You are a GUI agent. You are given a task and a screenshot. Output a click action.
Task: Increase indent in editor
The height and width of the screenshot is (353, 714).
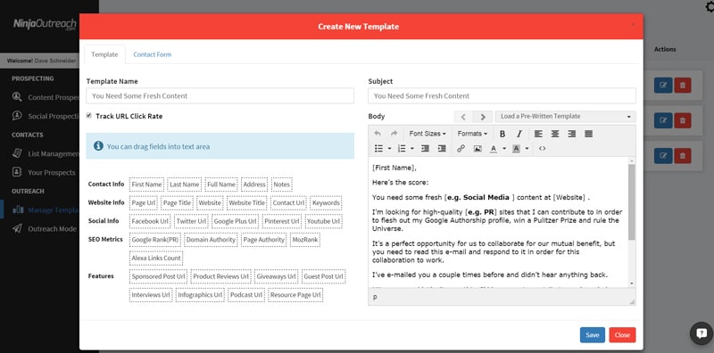point(441,148)
